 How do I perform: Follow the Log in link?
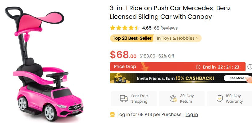tap(191, 115)
